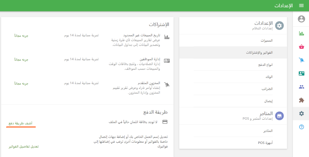The width and height of the screenshot is (309, 157).
Task: Click أضف طريقة دفع link
Action: tap(20, 123)
